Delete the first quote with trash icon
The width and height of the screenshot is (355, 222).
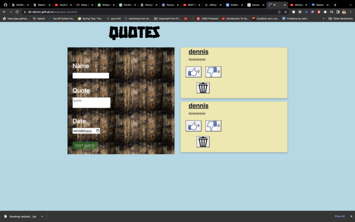click(203, 87)
